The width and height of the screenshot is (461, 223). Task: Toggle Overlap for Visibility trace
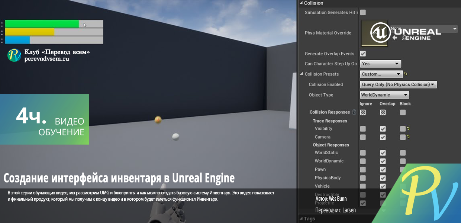click(x=383, y=129)
